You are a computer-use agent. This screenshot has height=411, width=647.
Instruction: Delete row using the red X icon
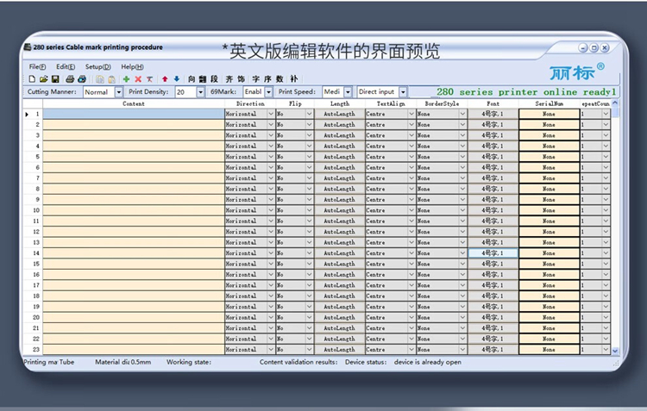138,78
